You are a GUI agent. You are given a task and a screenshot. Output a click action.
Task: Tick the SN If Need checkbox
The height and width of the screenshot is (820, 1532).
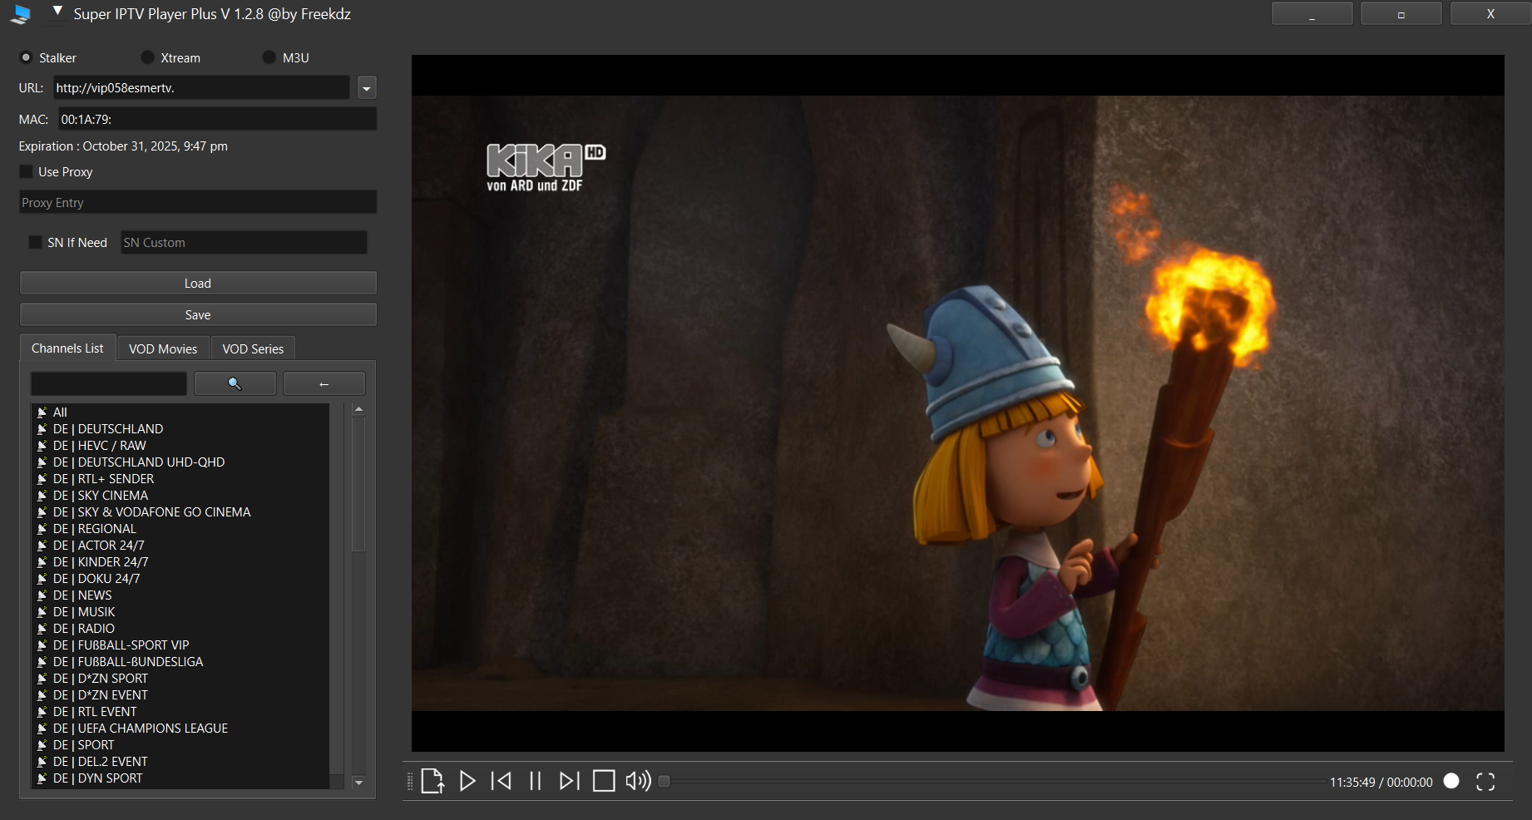pos(35,242)
